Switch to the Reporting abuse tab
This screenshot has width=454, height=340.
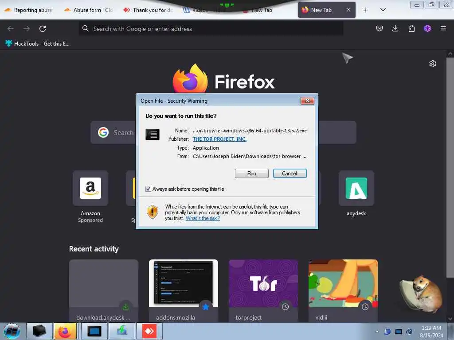tap(29, 10)
